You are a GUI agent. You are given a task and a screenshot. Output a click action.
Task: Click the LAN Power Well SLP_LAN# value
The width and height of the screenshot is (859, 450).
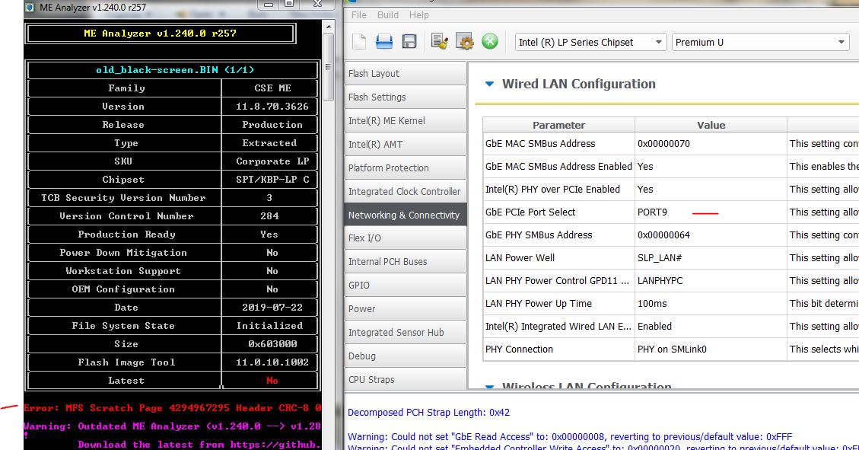tap(711, 257)
